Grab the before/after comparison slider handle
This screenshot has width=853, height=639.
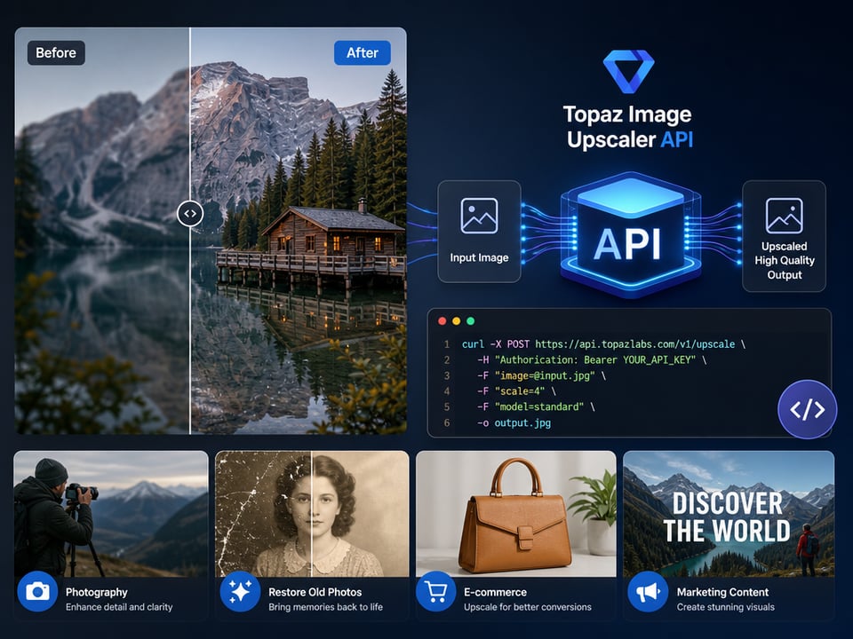pos(190,214)
